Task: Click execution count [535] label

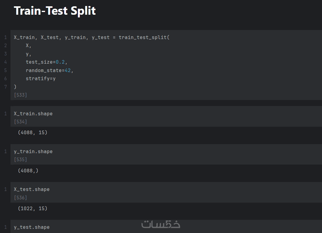Action: click(x=20, y=159)
